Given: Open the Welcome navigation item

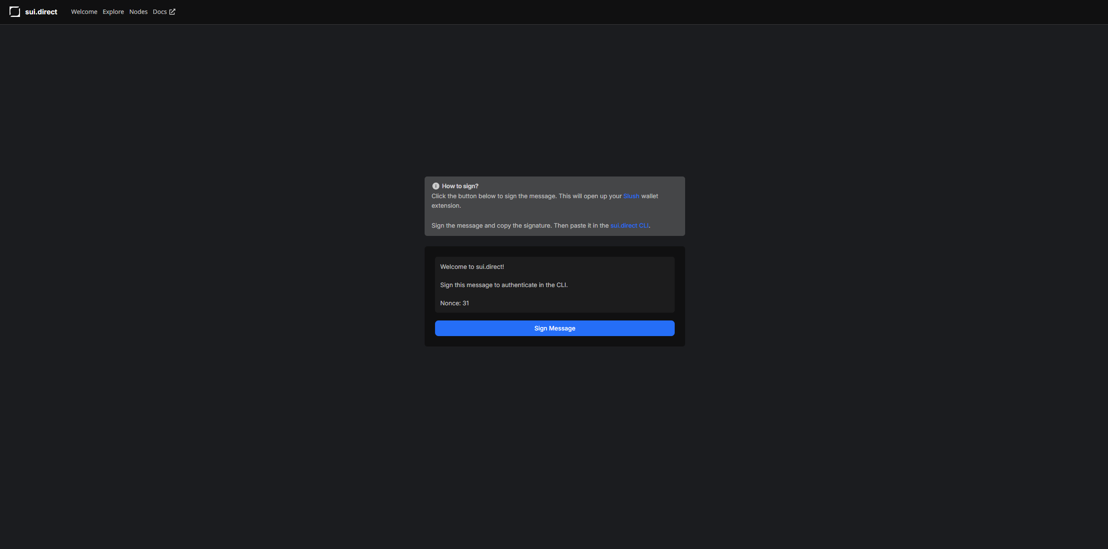Looking at the screenshot, I should (84, 12).
